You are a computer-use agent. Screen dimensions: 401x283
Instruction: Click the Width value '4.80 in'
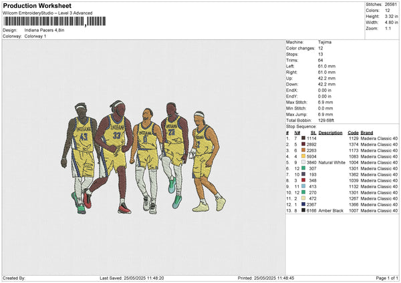391,23
